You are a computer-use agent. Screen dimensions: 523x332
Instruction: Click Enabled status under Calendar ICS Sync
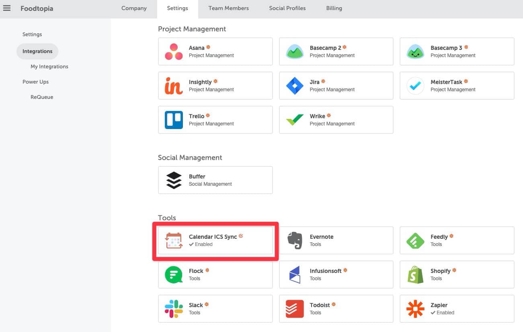[x=201, y=244]
